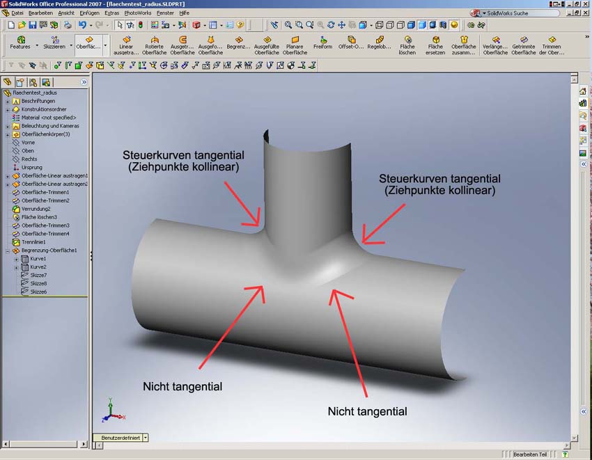Click the Zoom to Fit magnifier icon
Viewport: 592px width, 460px height.
[288, 25]
